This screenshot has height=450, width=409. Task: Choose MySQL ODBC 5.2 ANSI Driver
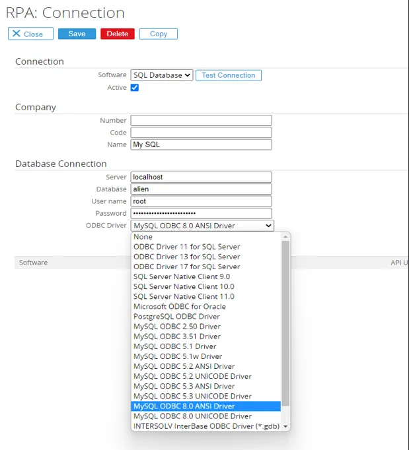coord(205,366)
